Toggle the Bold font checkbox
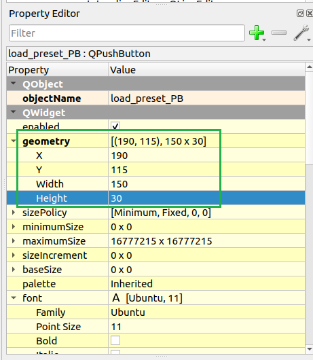 point(115,340)
